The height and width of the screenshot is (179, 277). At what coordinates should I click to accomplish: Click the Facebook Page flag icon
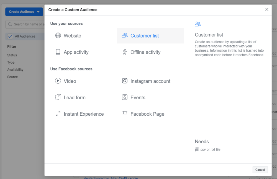[125, 113]
